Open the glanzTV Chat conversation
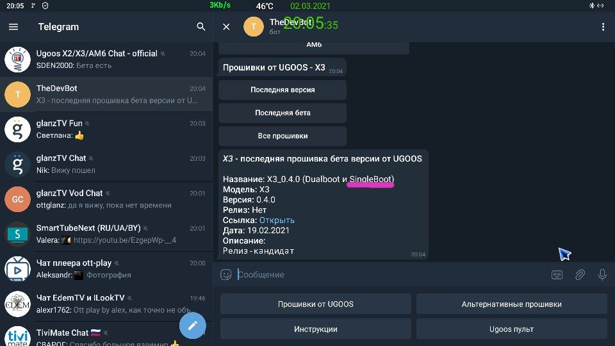Image resolution: width=615 pixels, height=346 pixels. click(106, 164)
